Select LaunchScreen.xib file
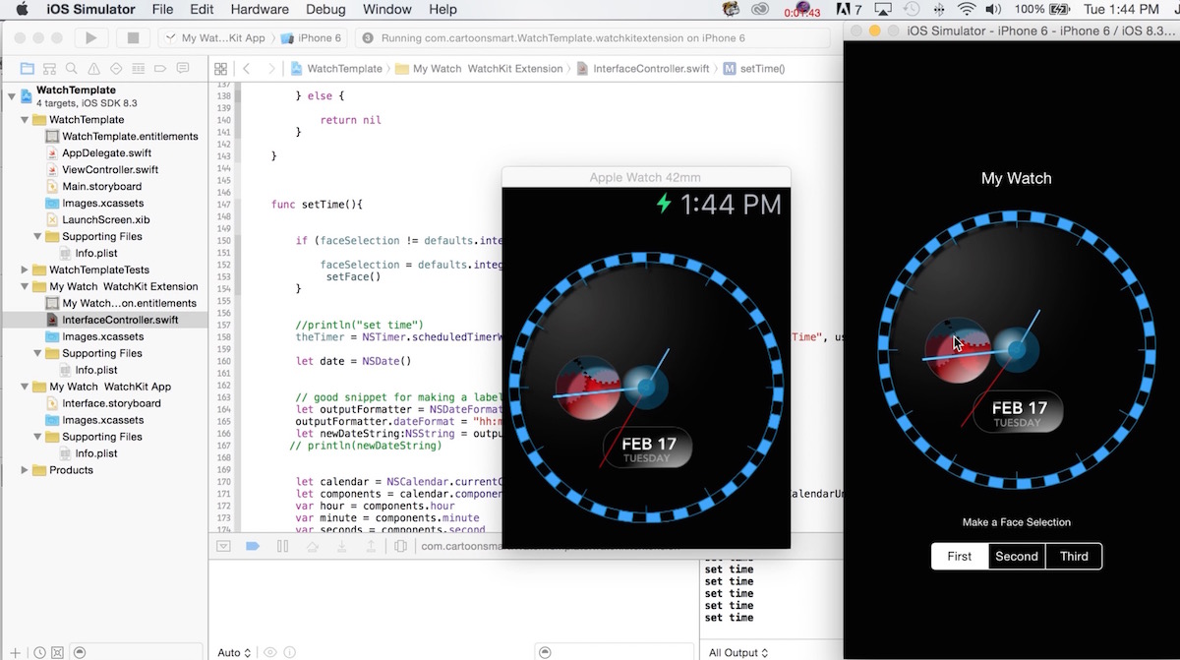Screen dimensions: 1180x660 105,219
